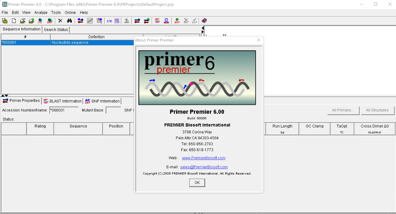The image size is (396, 214).
Task: Click the 3/10 toolbar icon
Action: point(109,21)
